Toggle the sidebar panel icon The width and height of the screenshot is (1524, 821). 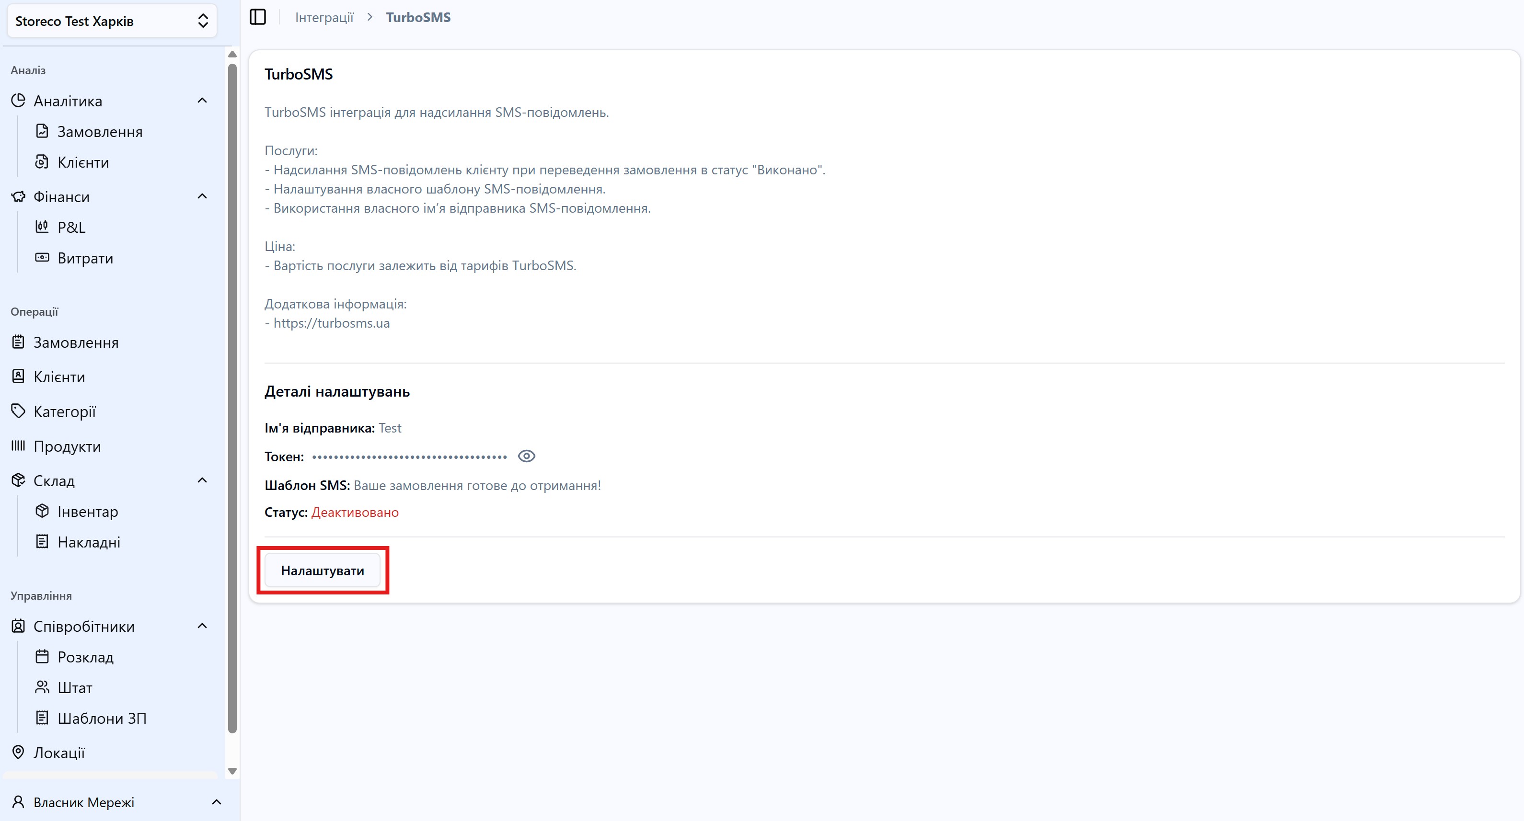point(258,17)
